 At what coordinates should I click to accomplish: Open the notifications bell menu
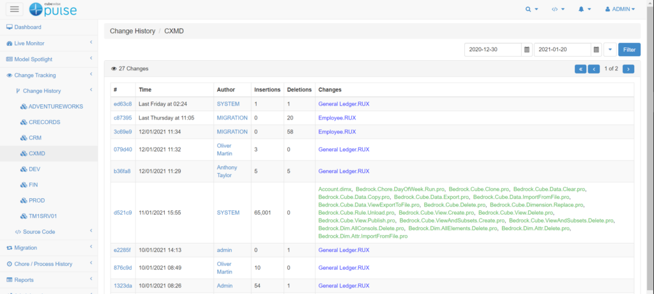tap(584, 10)
